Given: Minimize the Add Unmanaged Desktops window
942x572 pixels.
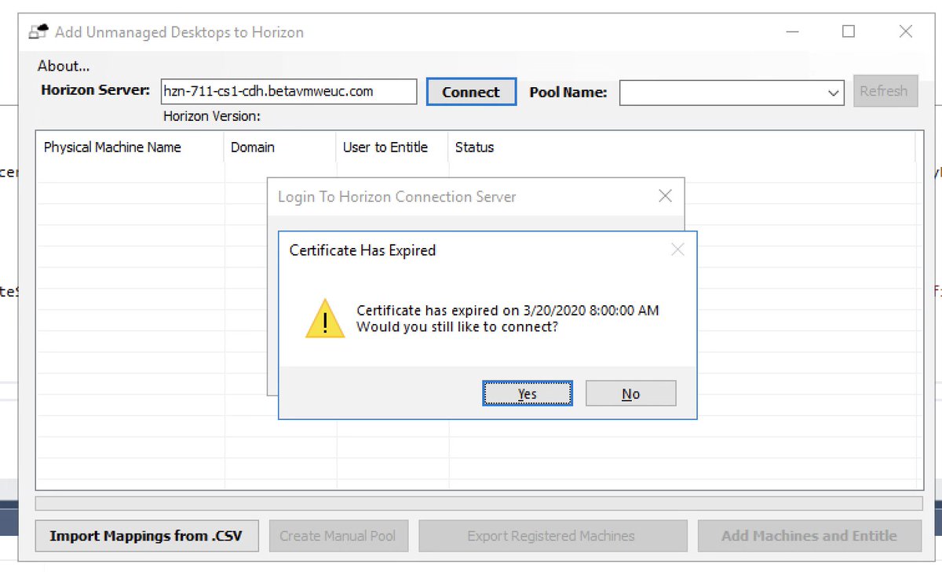Looking at the screenshot, I should coord(794,31).
